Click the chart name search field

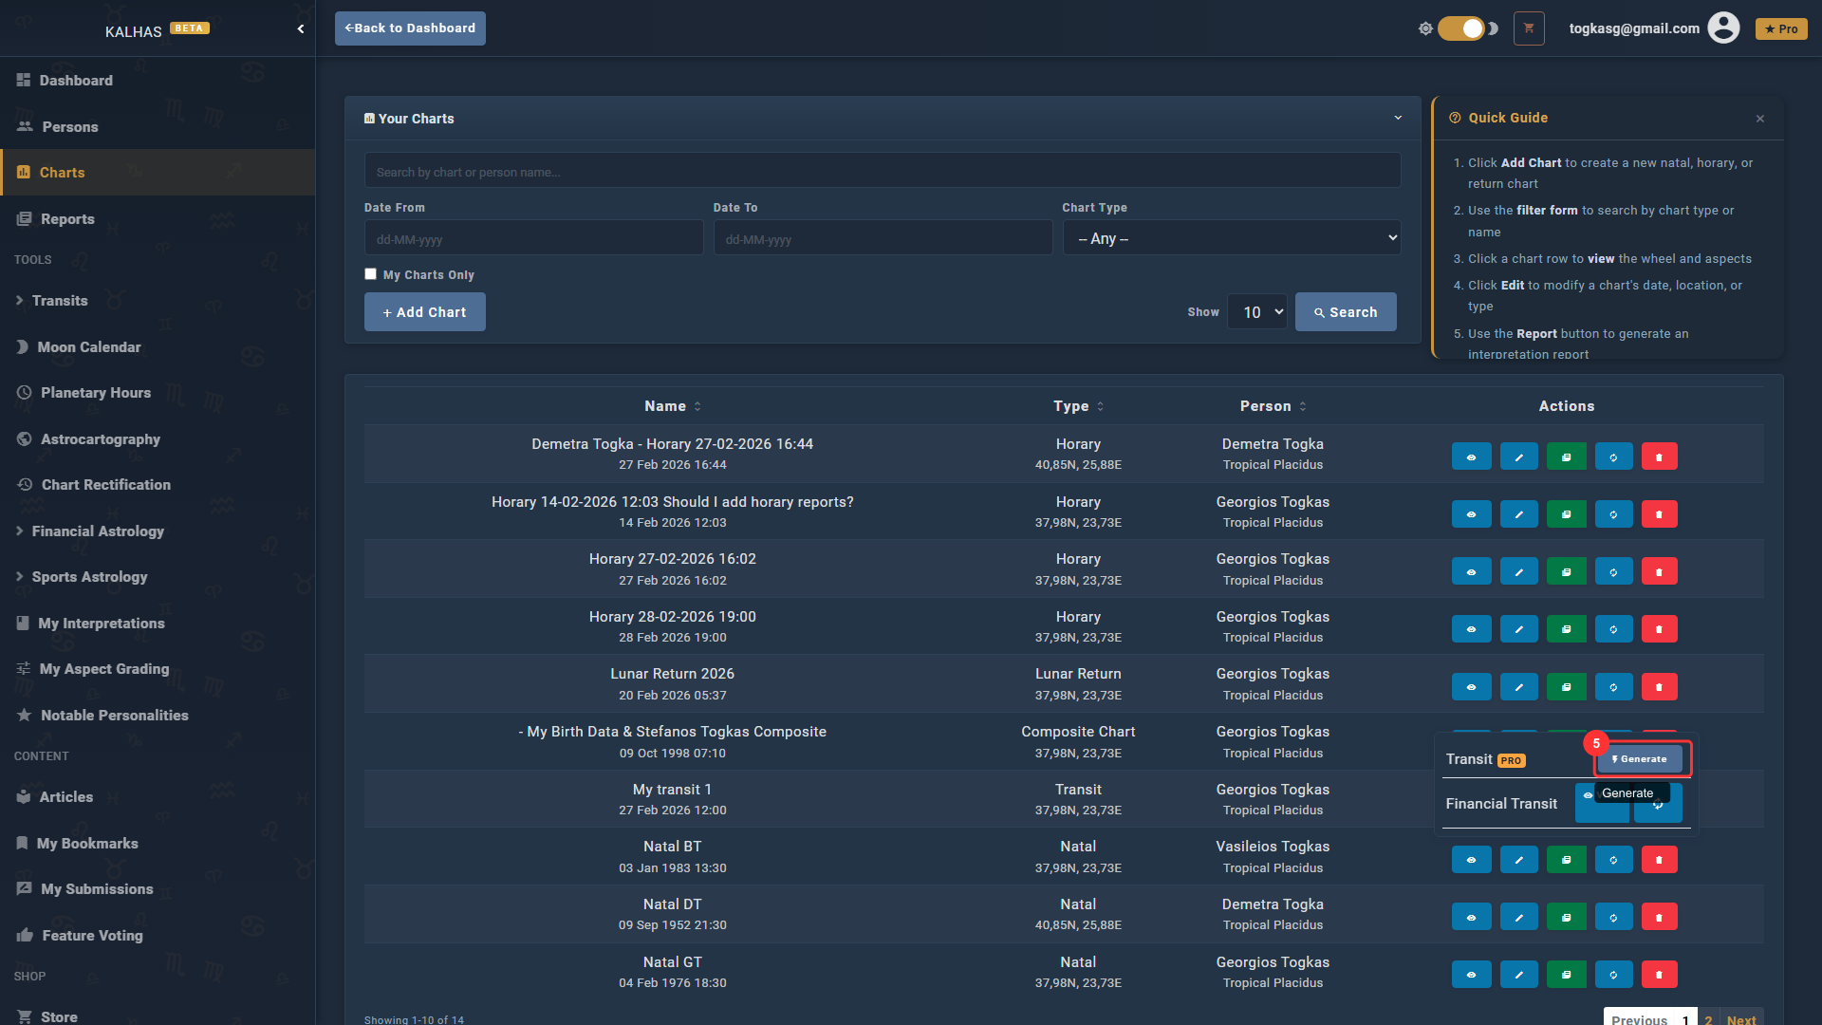pos(882,172)
